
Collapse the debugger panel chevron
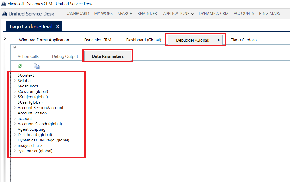pyautogui.click(x=15, y=48)
